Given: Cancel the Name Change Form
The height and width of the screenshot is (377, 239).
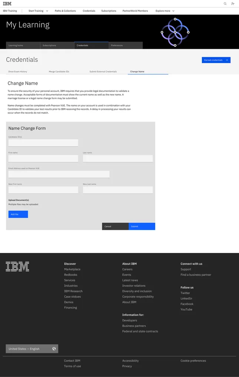Looking at the screenshot, I should (x=115, y=226).
